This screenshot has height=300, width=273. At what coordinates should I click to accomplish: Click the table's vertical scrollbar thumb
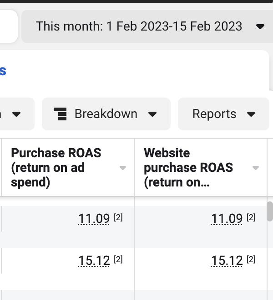tap(269, 211)
